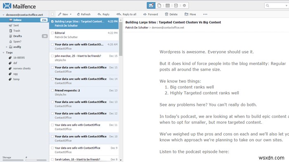Click the temp tag icon

pyautogui.click(x=10, y=79)
